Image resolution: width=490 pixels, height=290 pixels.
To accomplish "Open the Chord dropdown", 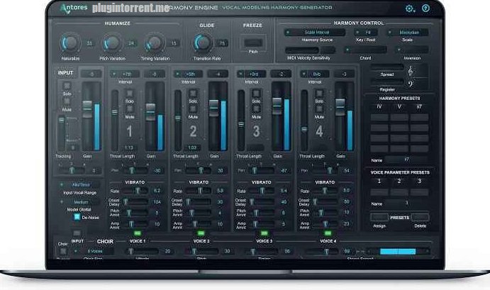I will pos(365,50).
